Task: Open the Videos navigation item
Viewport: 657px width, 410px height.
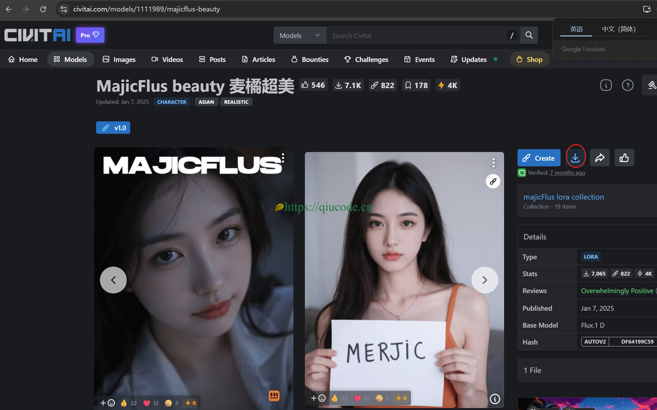Action: coord(167,59)
